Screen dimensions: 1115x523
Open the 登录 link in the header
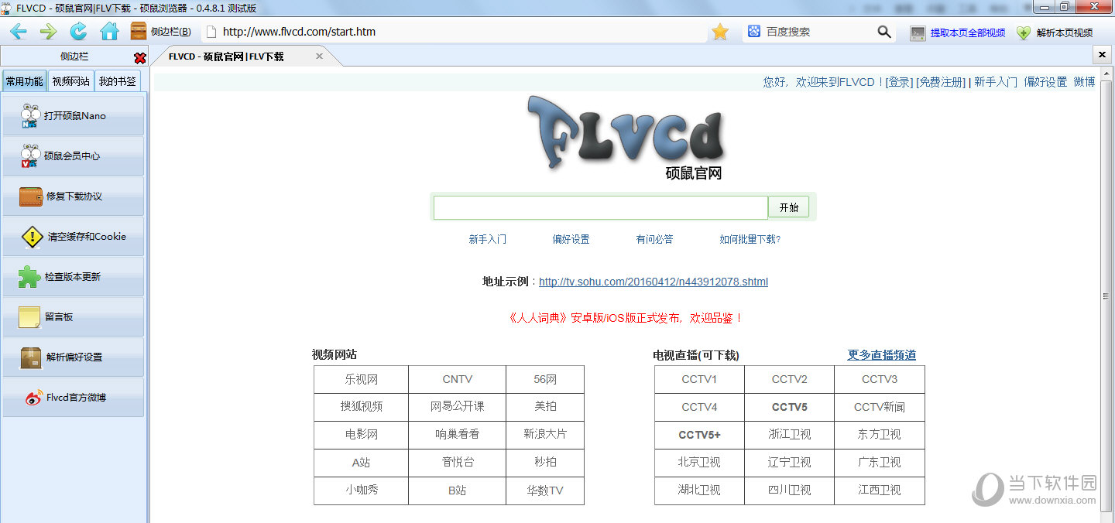pos(898,82)
